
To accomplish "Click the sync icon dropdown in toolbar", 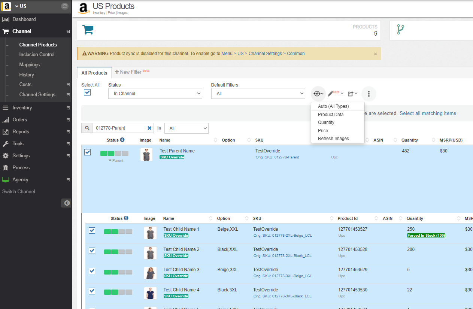I will coord(318,94).
